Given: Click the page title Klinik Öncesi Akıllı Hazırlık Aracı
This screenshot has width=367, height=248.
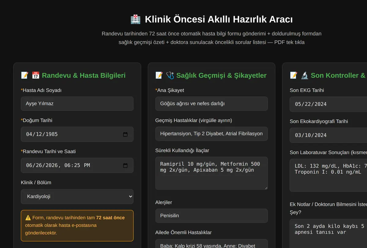Looking at the screenshot, I should pos(219,19).
